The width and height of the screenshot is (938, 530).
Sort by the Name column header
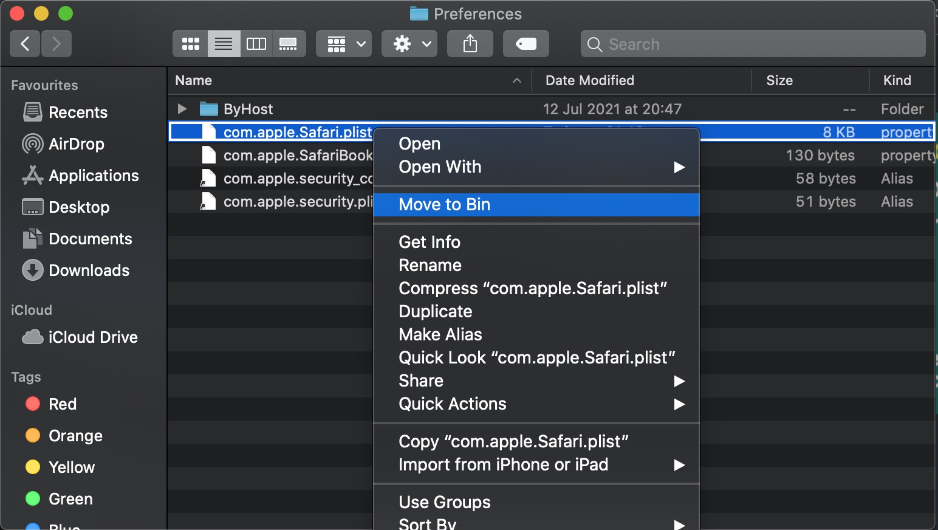point(193,80)
